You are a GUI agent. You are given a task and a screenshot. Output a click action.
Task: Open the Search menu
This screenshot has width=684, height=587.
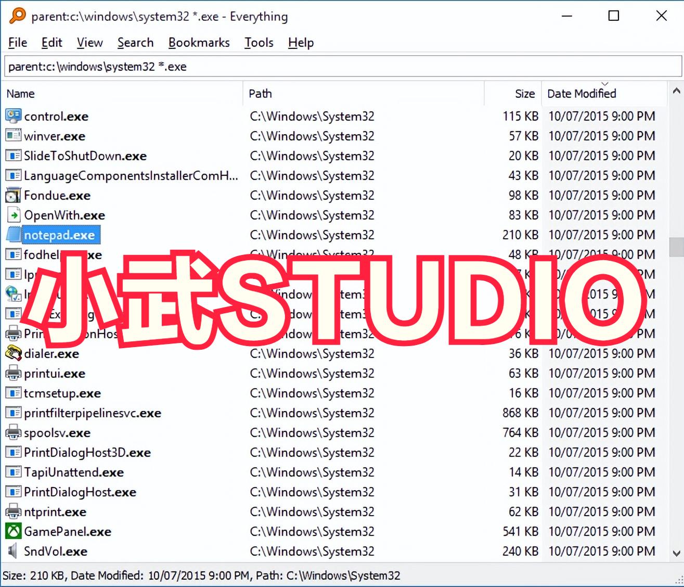pyautogui.click(x=135, y=43)
